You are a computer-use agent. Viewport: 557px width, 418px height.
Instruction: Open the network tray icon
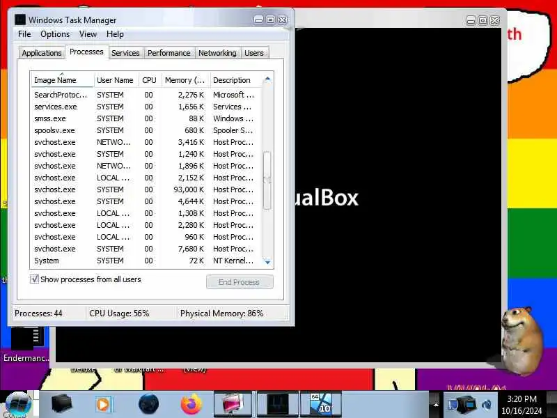pos(452,405)
